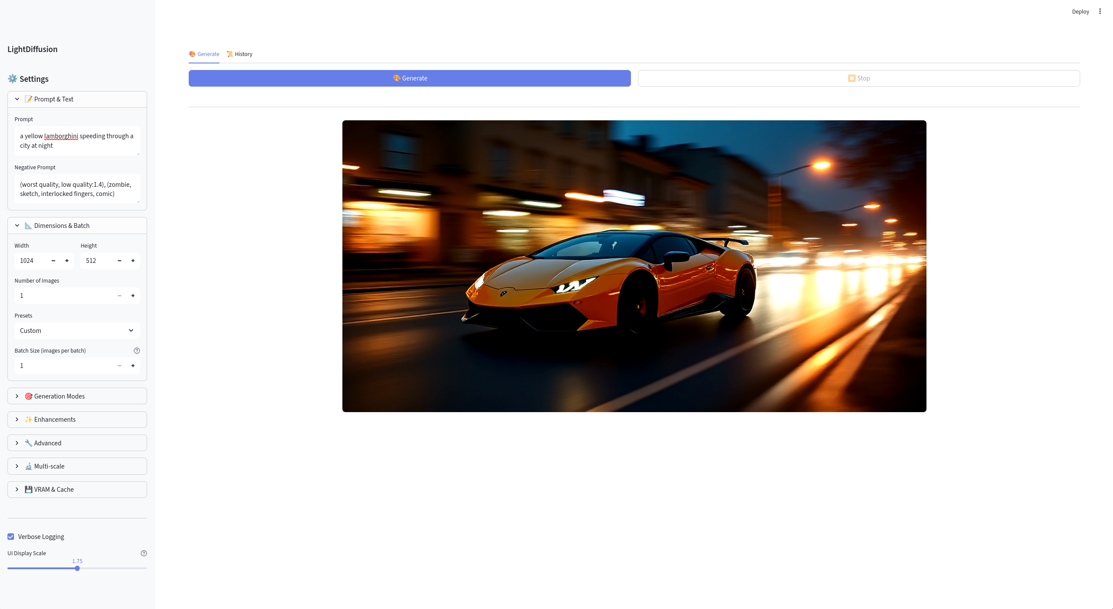Open the Presets dropdown showing Custom
1113x609 pixels.
pos(77,331)
